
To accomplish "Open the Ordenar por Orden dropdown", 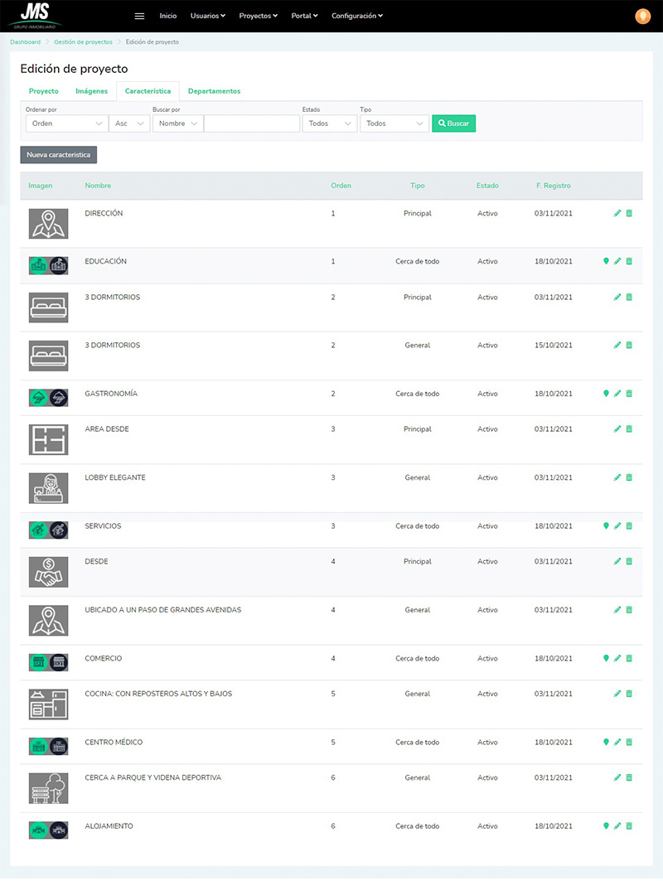I will coord(66,123).
